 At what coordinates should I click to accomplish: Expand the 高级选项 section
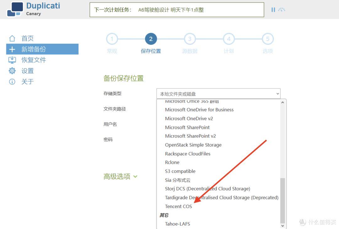point(120,176)
